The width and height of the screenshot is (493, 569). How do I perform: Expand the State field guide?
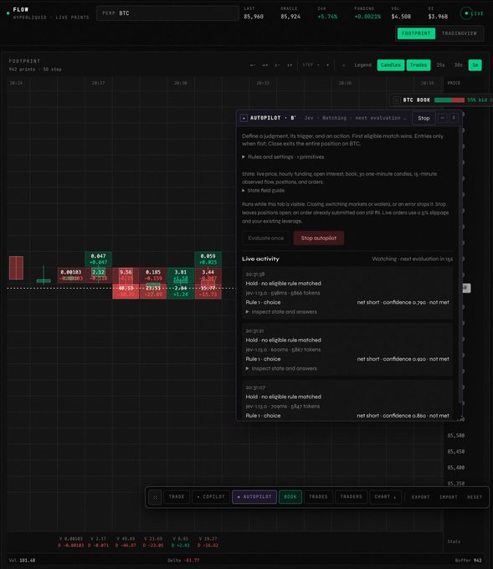263,191
